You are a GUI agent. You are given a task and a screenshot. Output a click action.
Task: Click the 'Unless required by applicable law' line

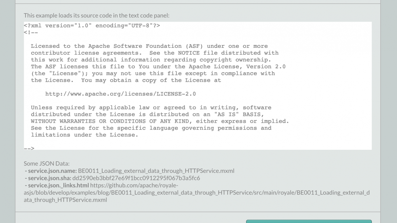tap(151, 107)
